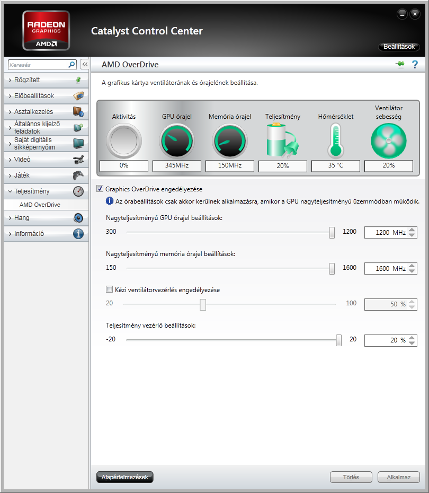Click the Keresés search field
The image size is (429, 493).
(38, 65)
